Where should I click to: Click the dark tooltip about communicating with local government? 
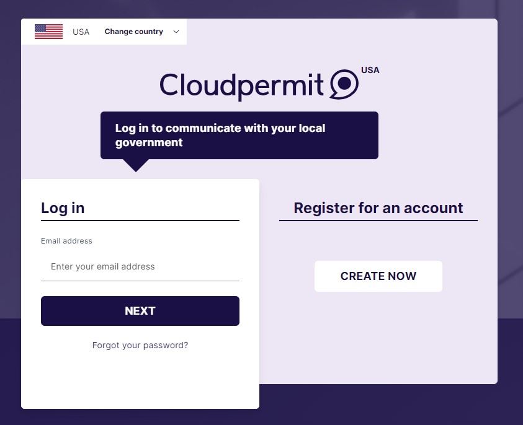click(x=239, y=134)
